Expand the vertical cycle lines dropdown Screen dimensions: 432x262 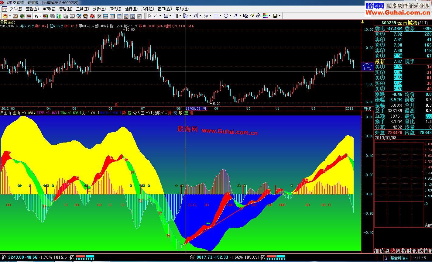180,16
